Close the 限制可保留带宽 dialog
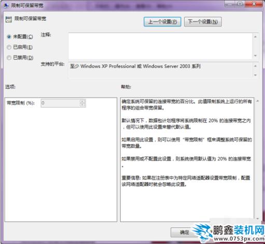This screenshot has width=265, height=244. click(254, 4)
